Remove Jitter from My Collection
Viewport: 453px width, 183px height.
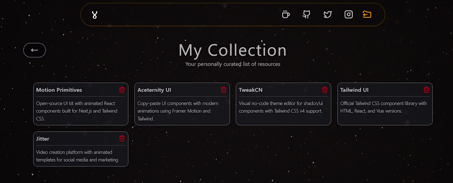point(122,138)
